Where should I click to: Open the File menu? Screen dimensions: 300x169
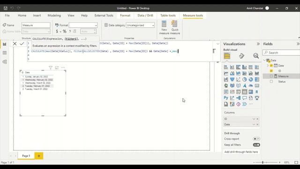click(7, 15)
